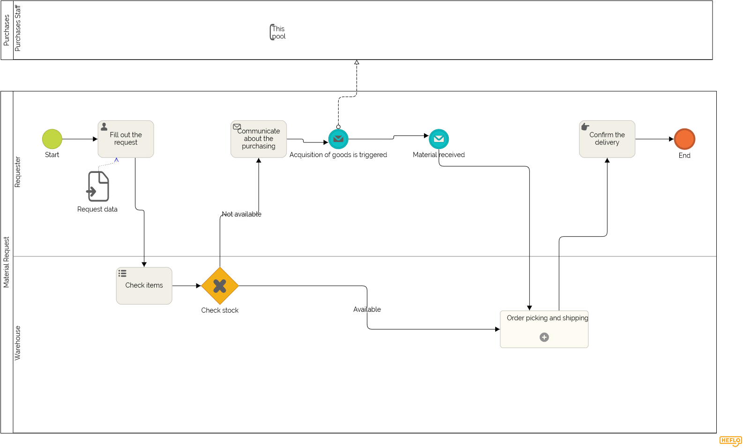Click the hand icon on Confirm the delivery
This screenshot has height=448, width=743.
point(585,127)
